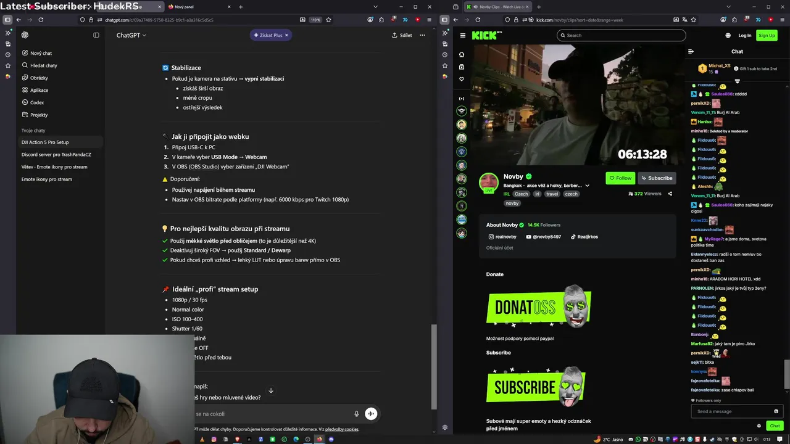
Task: Expand the ChatGPT model selector dropdown
Action: 131,35
